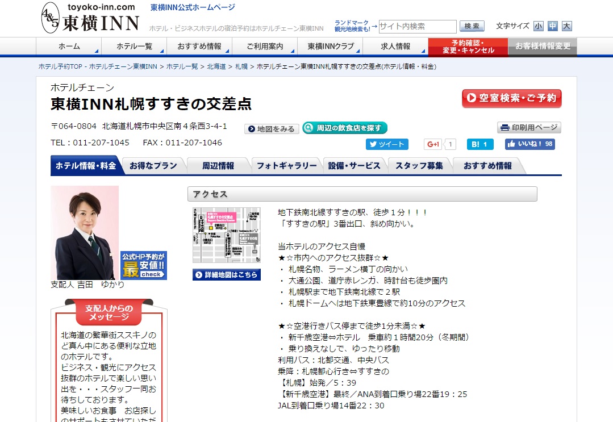The image size is (613, 422).
Task: Click the access map thumbnail
Action: pos(227,235)
